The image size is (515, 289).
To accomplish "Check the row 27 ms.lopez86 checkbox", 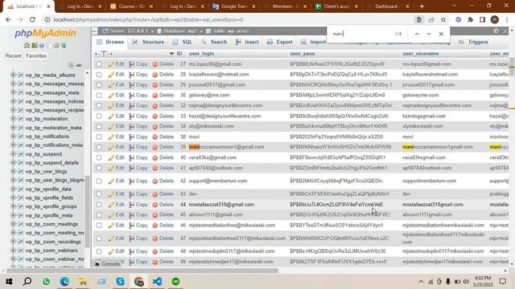I will 99,64.
